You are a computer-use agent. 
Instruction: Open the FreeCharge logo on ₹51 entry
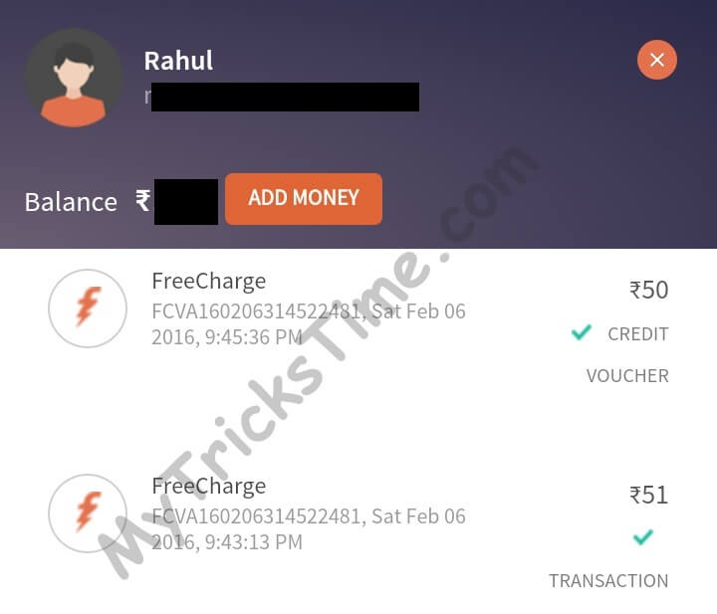88,513
